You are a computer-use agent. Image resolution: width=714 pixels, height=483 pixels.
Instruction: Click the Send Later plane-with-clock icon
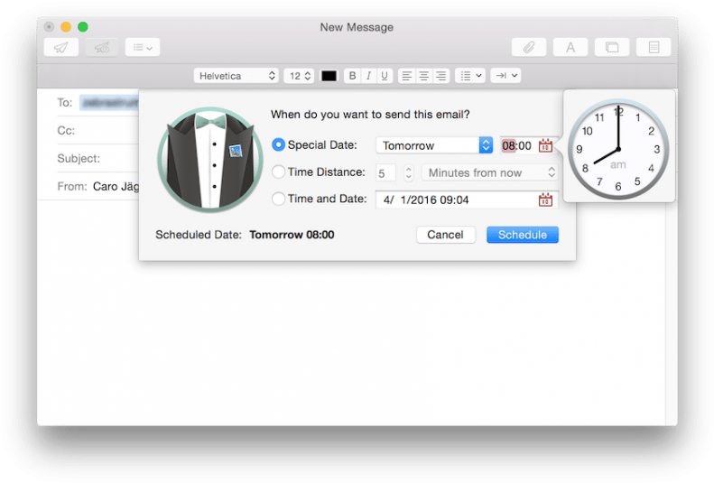pos(102,47)
